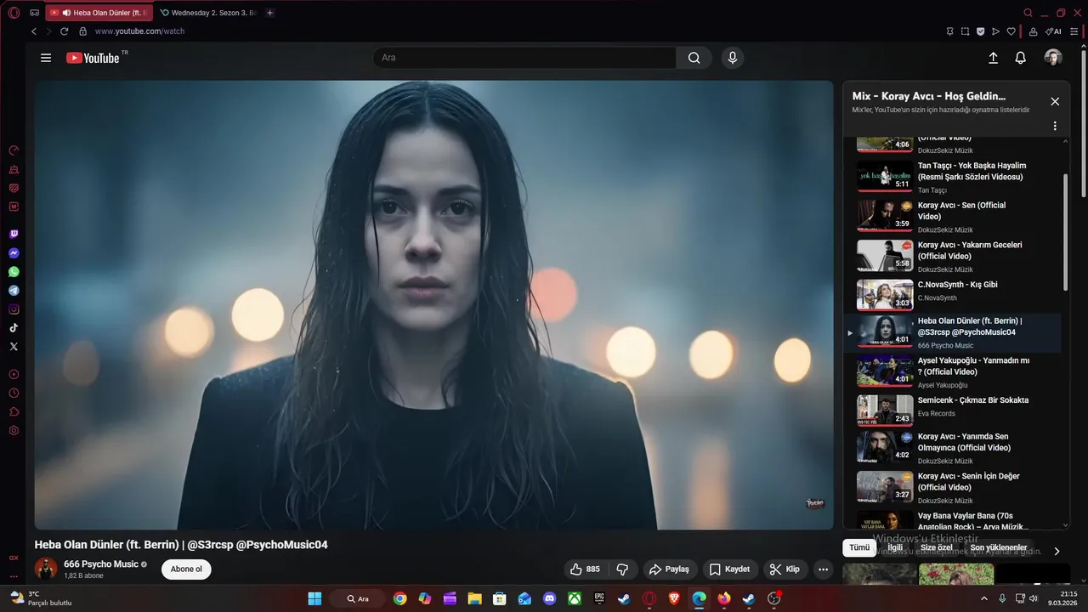Image resolution: width=1088 pixels, height=612 pixels.
Task: Open the Opera menu logo
Action: (14, 13)
